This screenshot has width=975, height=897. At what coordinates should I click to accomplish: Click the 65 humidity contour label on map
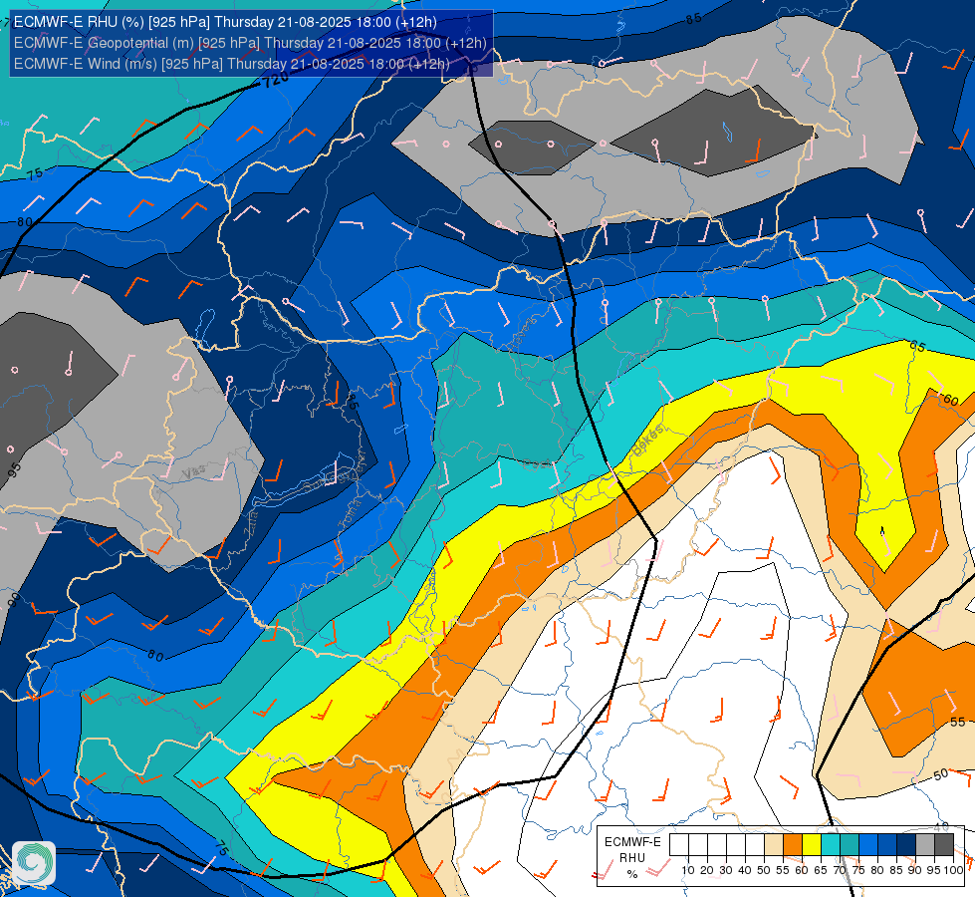coord(917,346)
